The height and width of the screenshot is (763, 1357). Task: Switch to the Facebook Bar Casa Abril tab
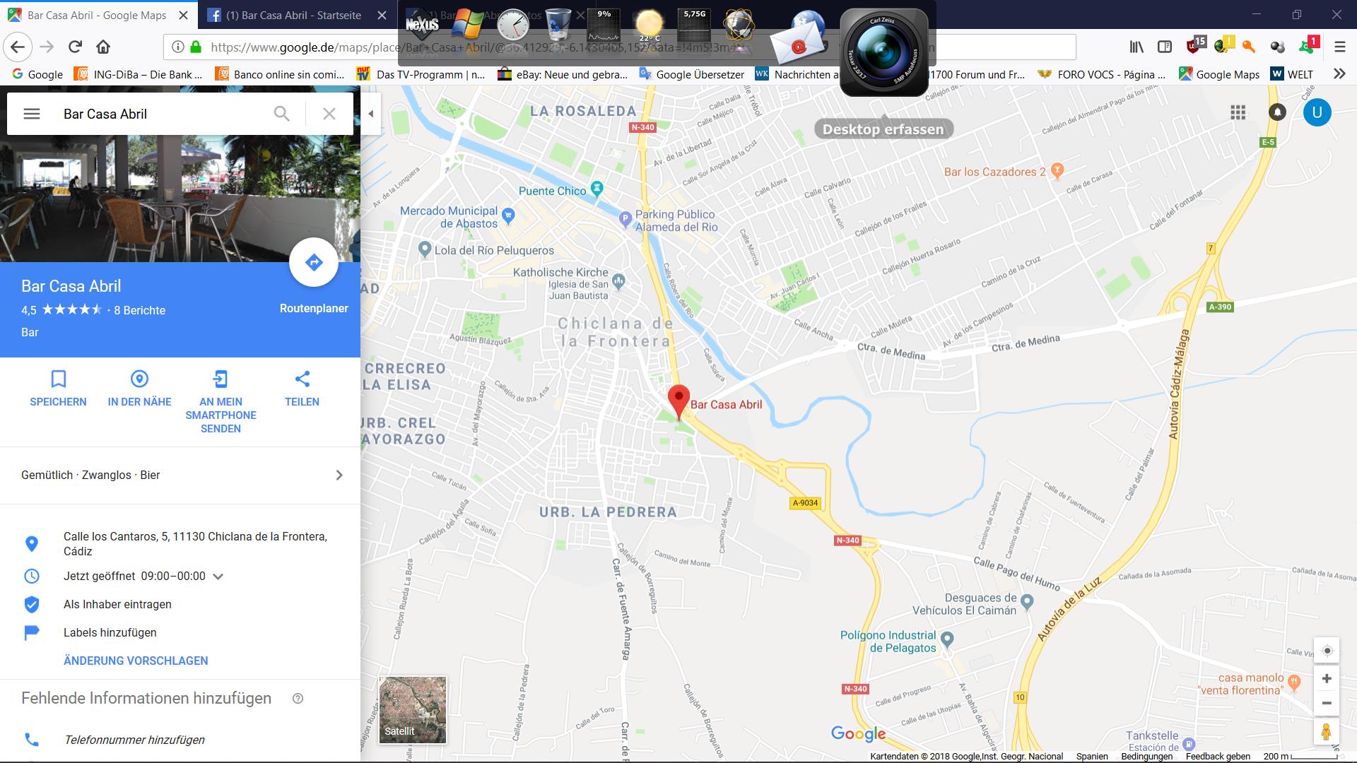coord(293,15)
